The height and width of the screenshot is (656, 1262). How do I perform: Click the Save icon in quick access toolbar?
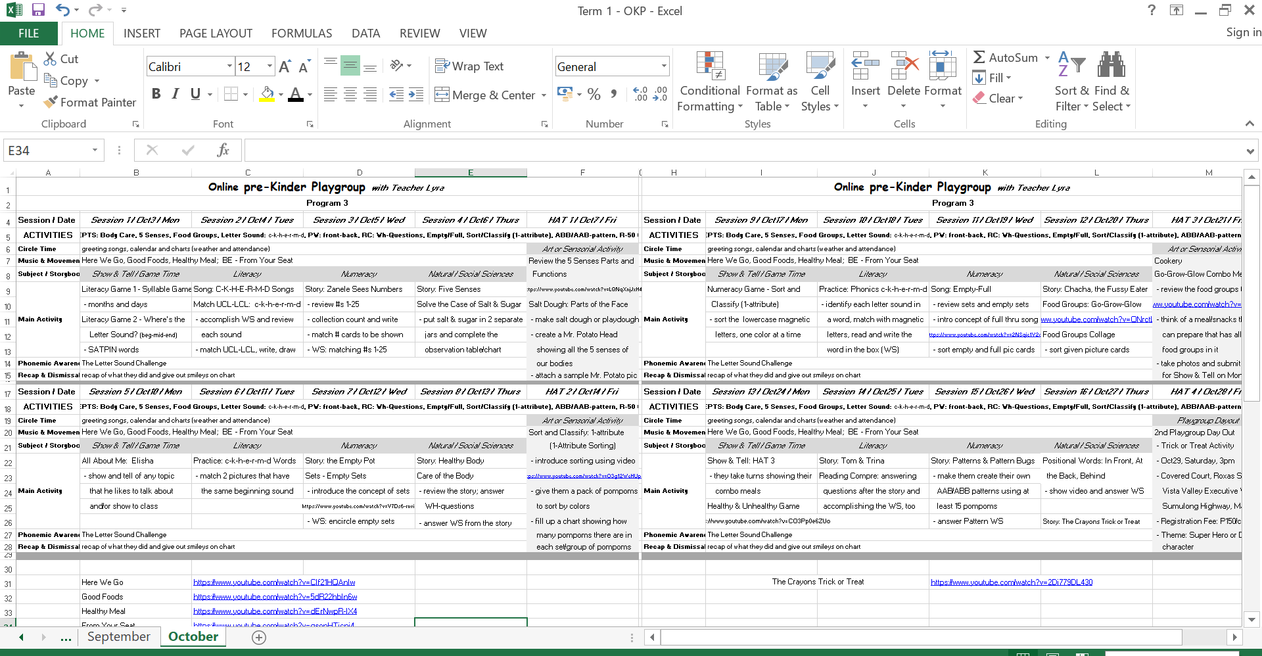pyautogui.click(x=38, y=10)
